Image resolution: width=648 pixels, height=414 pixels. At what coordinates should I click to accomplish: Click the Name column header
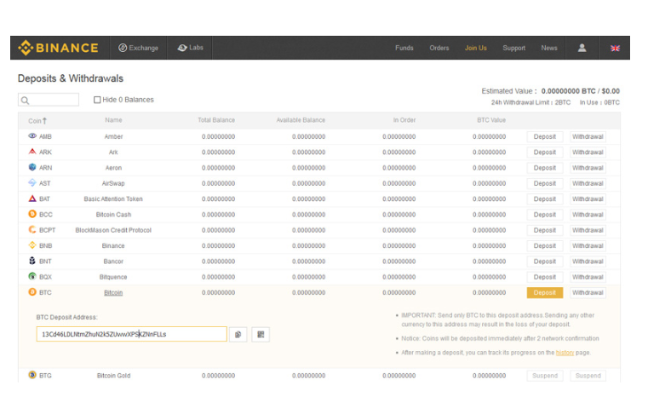tap(113, 120)
